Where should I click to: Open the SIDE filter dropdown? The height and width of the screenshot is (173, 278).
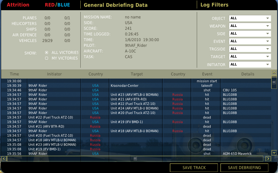coord(250,33)
